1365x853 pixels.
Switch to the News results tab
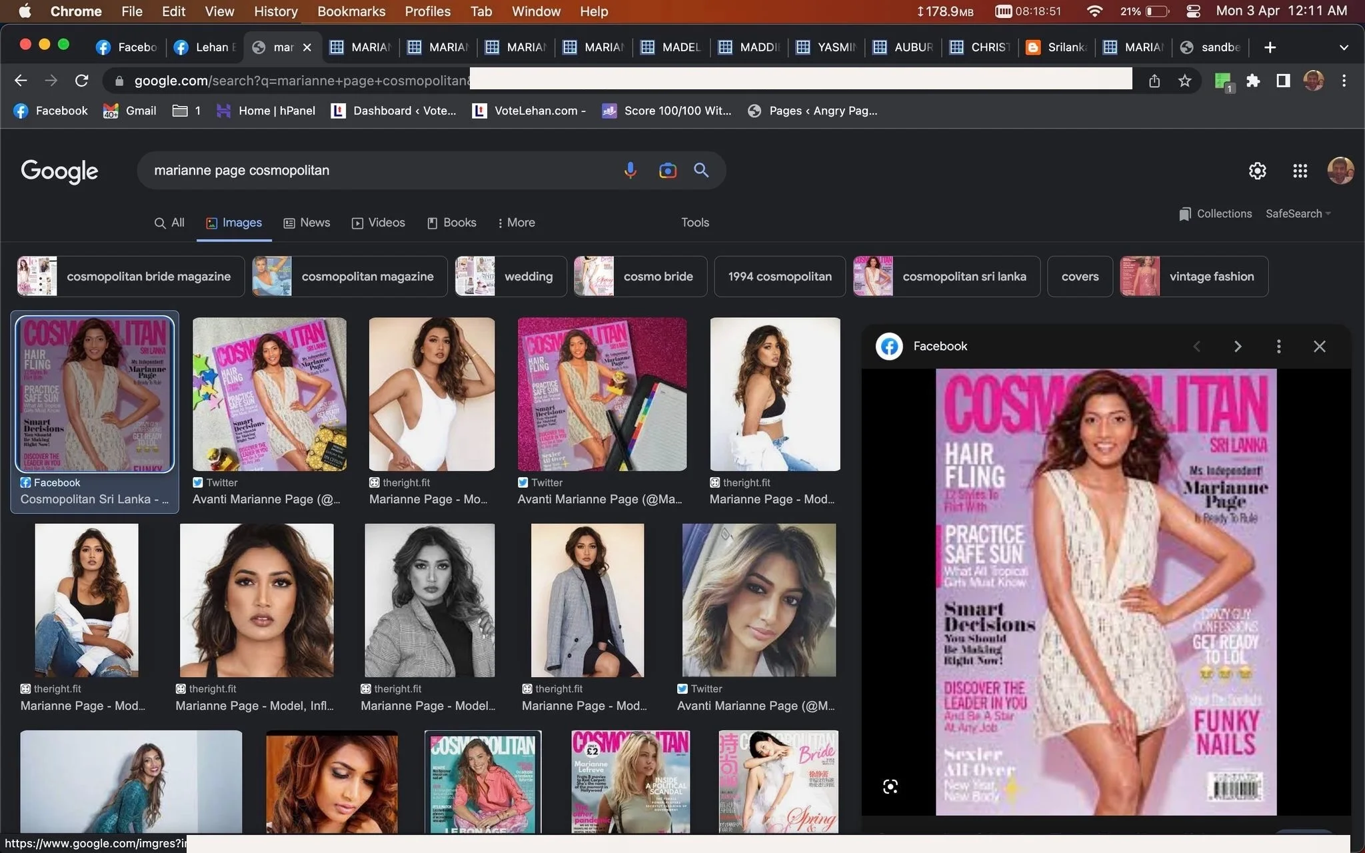(307, 223)
